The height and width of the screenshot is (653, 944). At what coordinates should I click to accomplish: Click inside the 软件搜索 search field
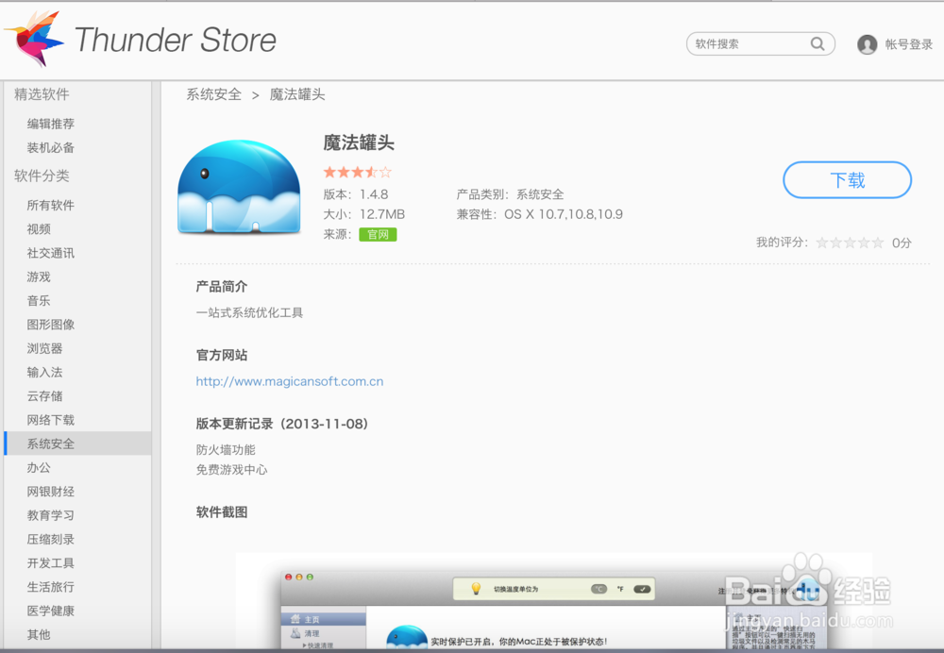760,44
